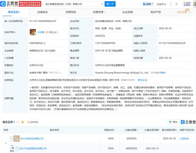Click credit code 91110115MAENNEQG3F value
196x153 pixels.
point(43,21)
